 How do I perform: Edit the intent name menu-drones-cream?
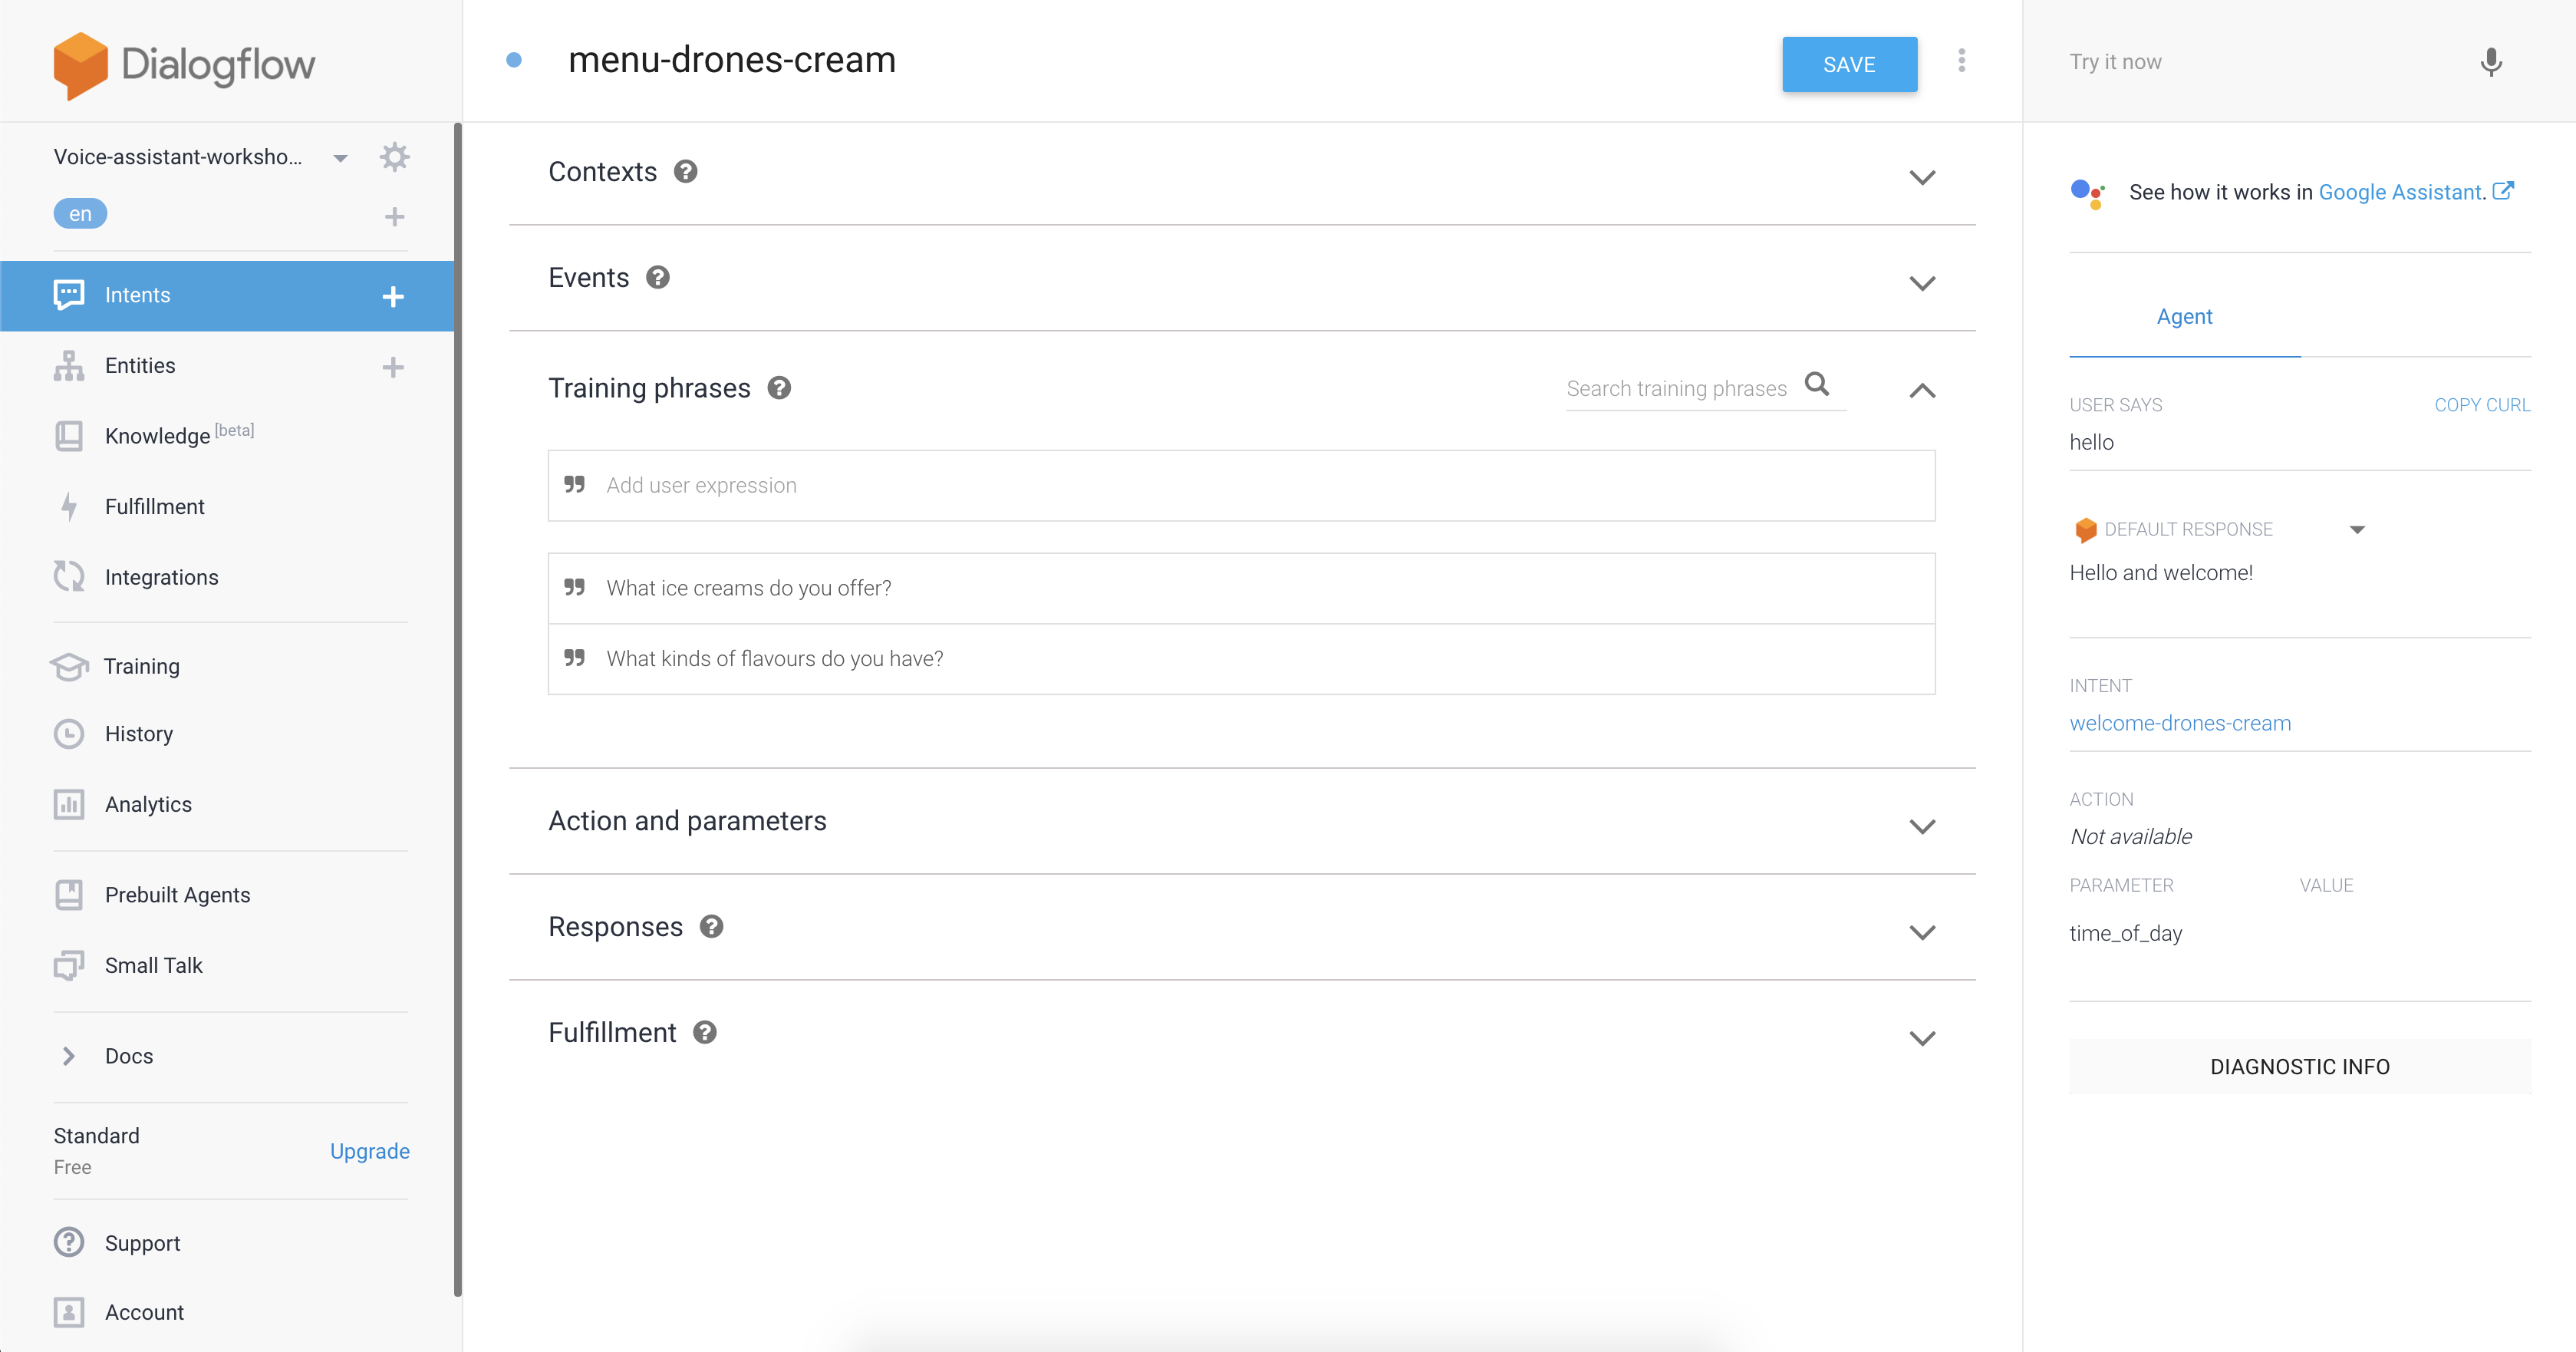[731, 60]
